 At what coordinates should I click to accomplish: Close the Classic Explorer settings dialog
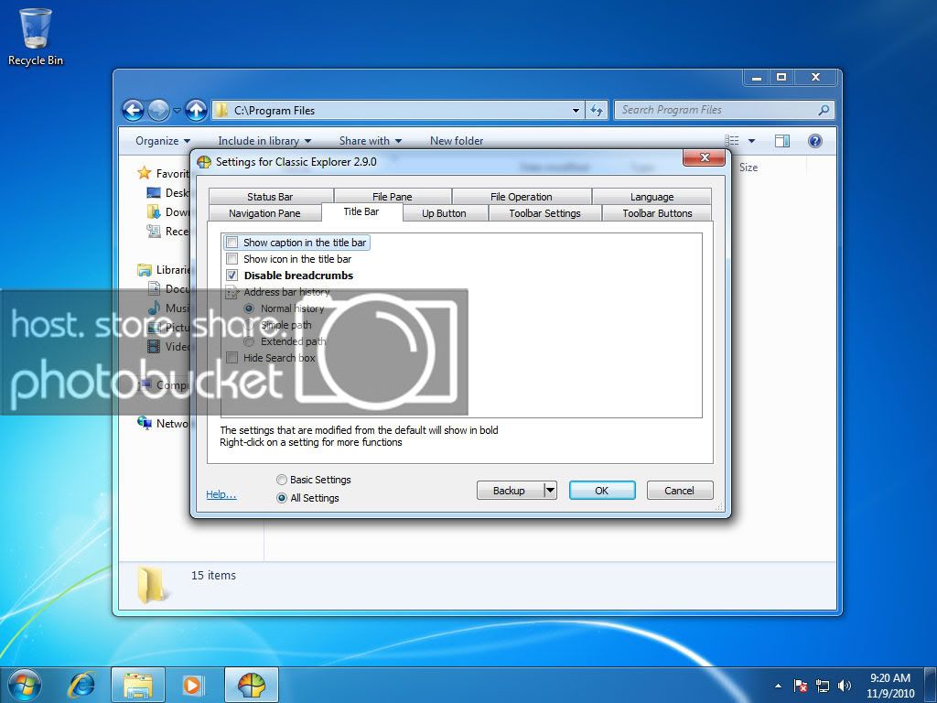pyautogui.click(x=704, y=157)
